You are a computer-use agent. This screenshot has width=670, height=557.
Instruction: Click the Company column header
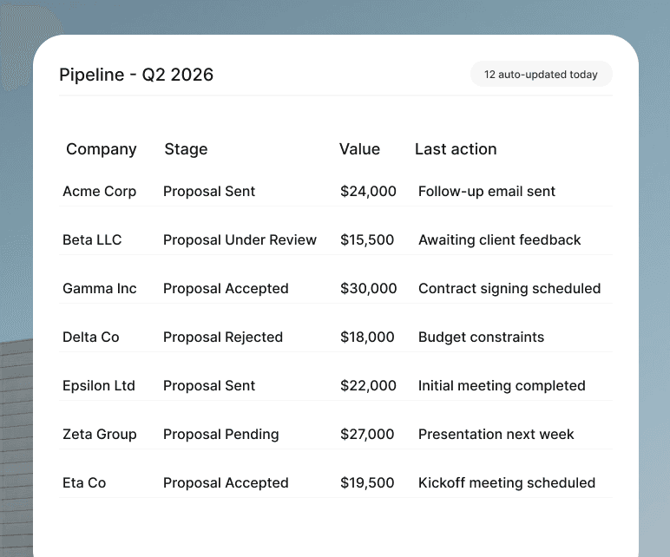(x=102, y=149)
